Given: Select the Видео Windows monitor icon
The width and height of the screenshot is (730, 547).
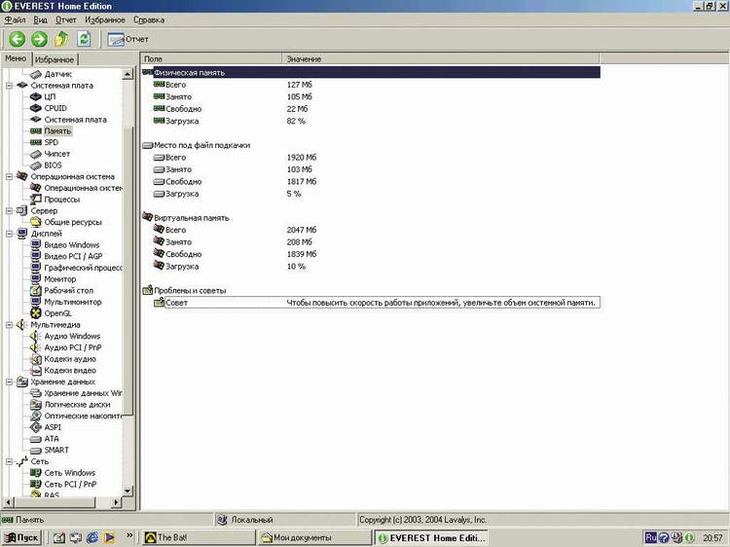Looking at the screenshot, I should click(x=36, y=245).
